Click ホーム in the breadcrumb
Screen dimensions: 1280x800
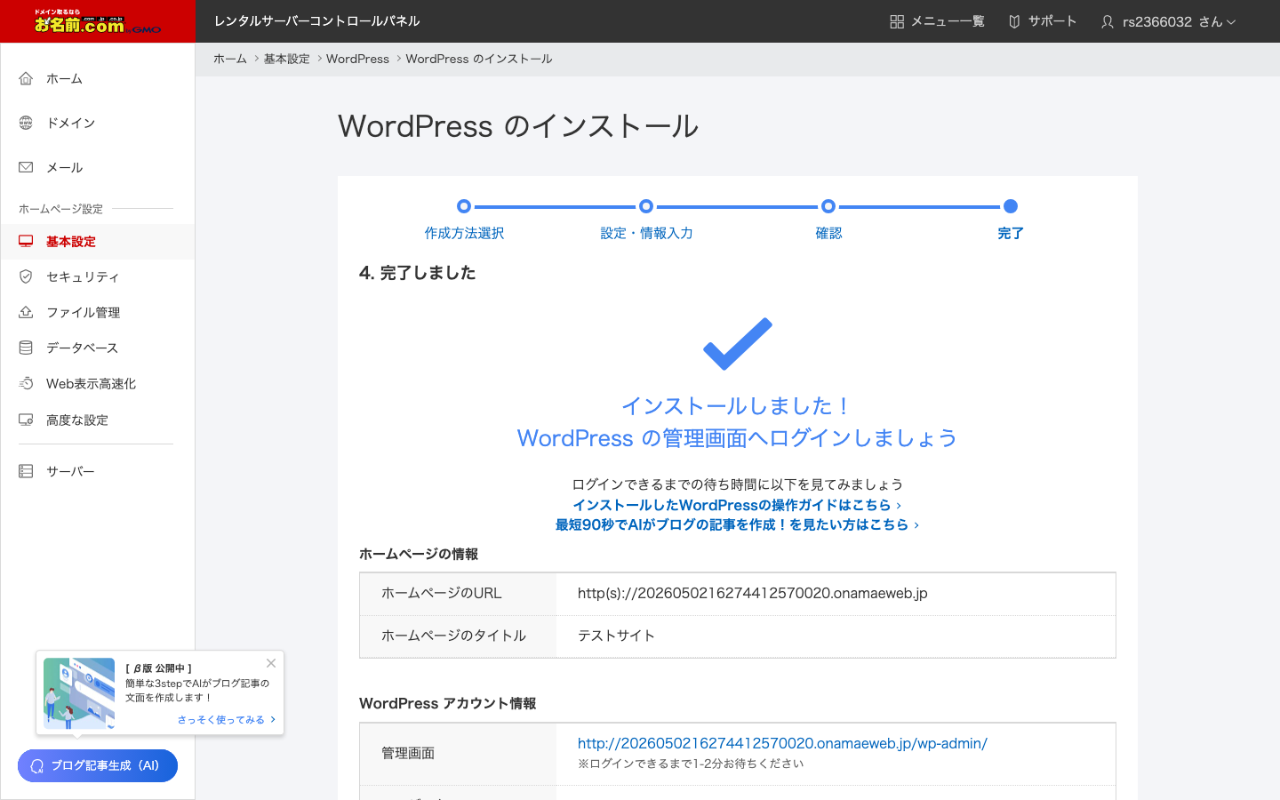pos(230,59)
